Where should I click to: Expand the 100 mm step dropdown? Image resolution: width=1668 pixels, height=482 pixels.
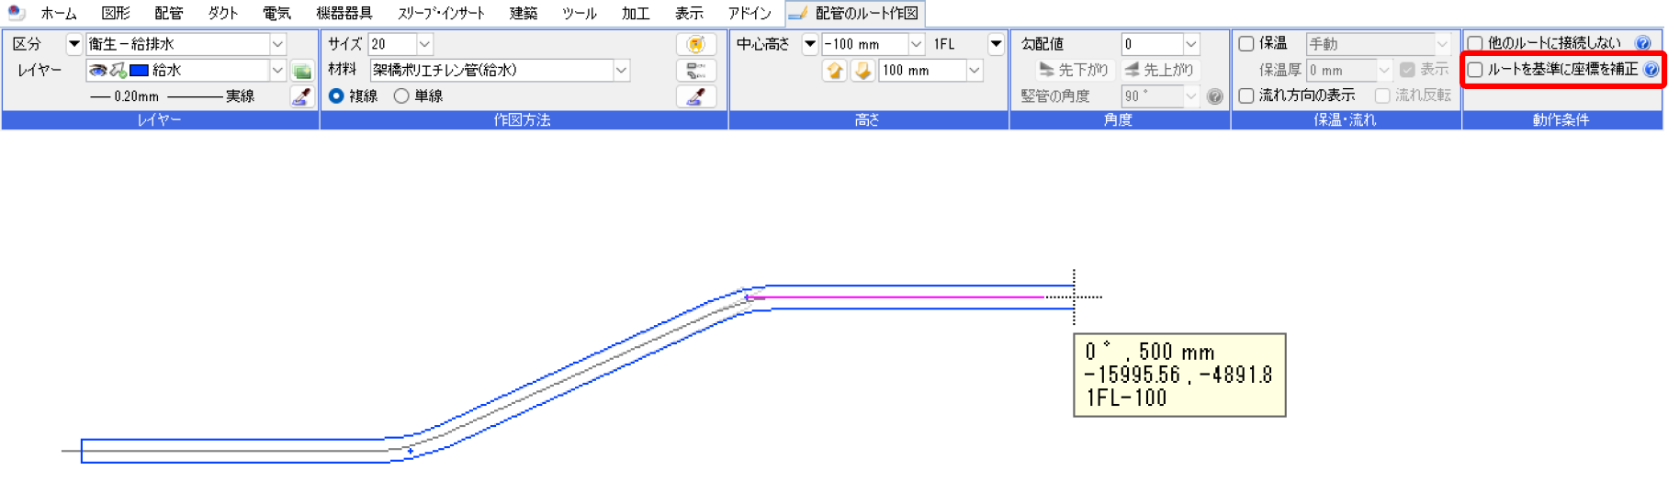pos(975,70)
